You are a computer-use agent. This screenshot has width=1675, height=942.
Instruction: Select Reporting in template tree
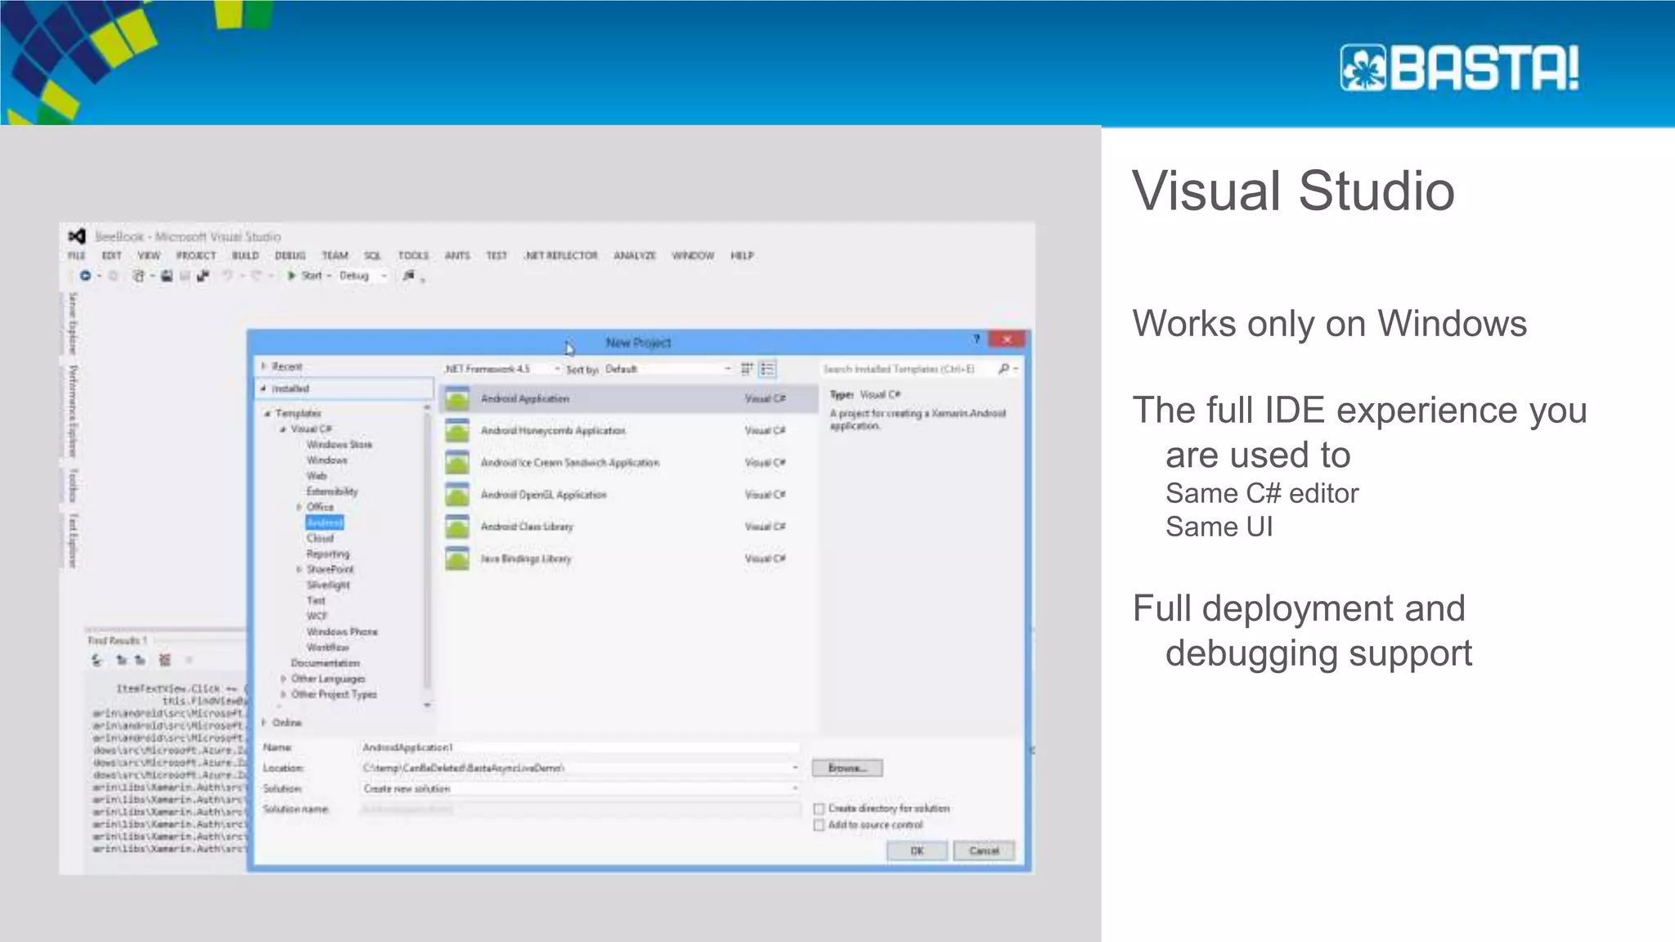point(327,554)
